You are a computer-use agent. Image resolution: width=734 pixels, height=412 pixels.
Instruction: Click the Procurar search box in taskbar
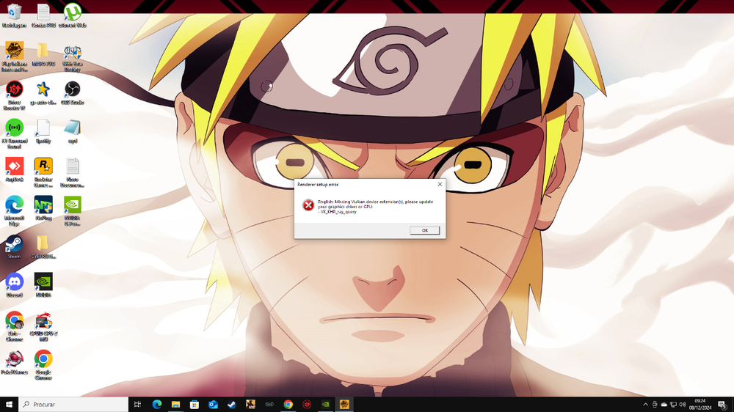(x=73, y=405)
